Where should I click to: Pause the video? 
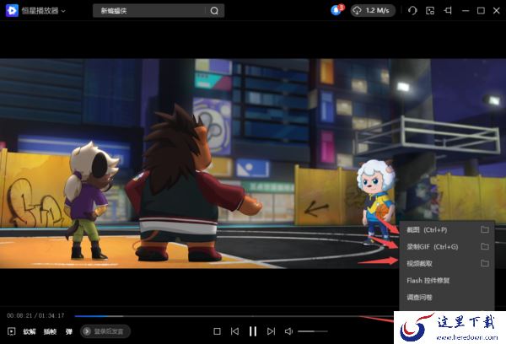tap(253, 331)
